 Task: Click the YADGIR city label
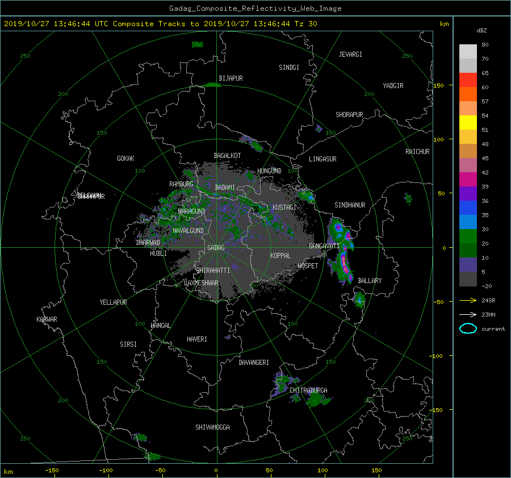393,86
